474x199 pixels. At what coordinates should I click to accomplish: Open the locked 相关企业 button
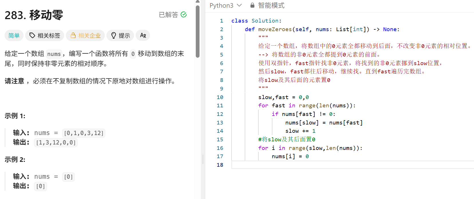(85, 35)
